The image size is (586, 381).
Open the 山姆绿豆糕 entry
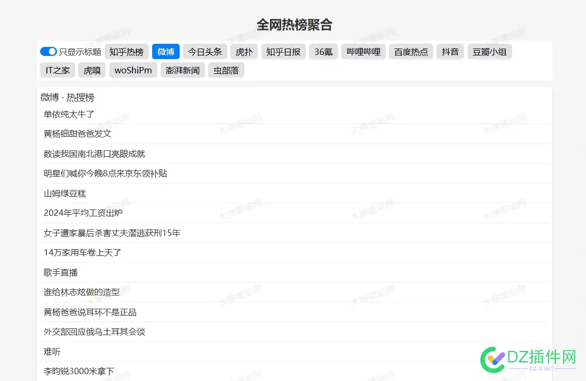point(294,193)
